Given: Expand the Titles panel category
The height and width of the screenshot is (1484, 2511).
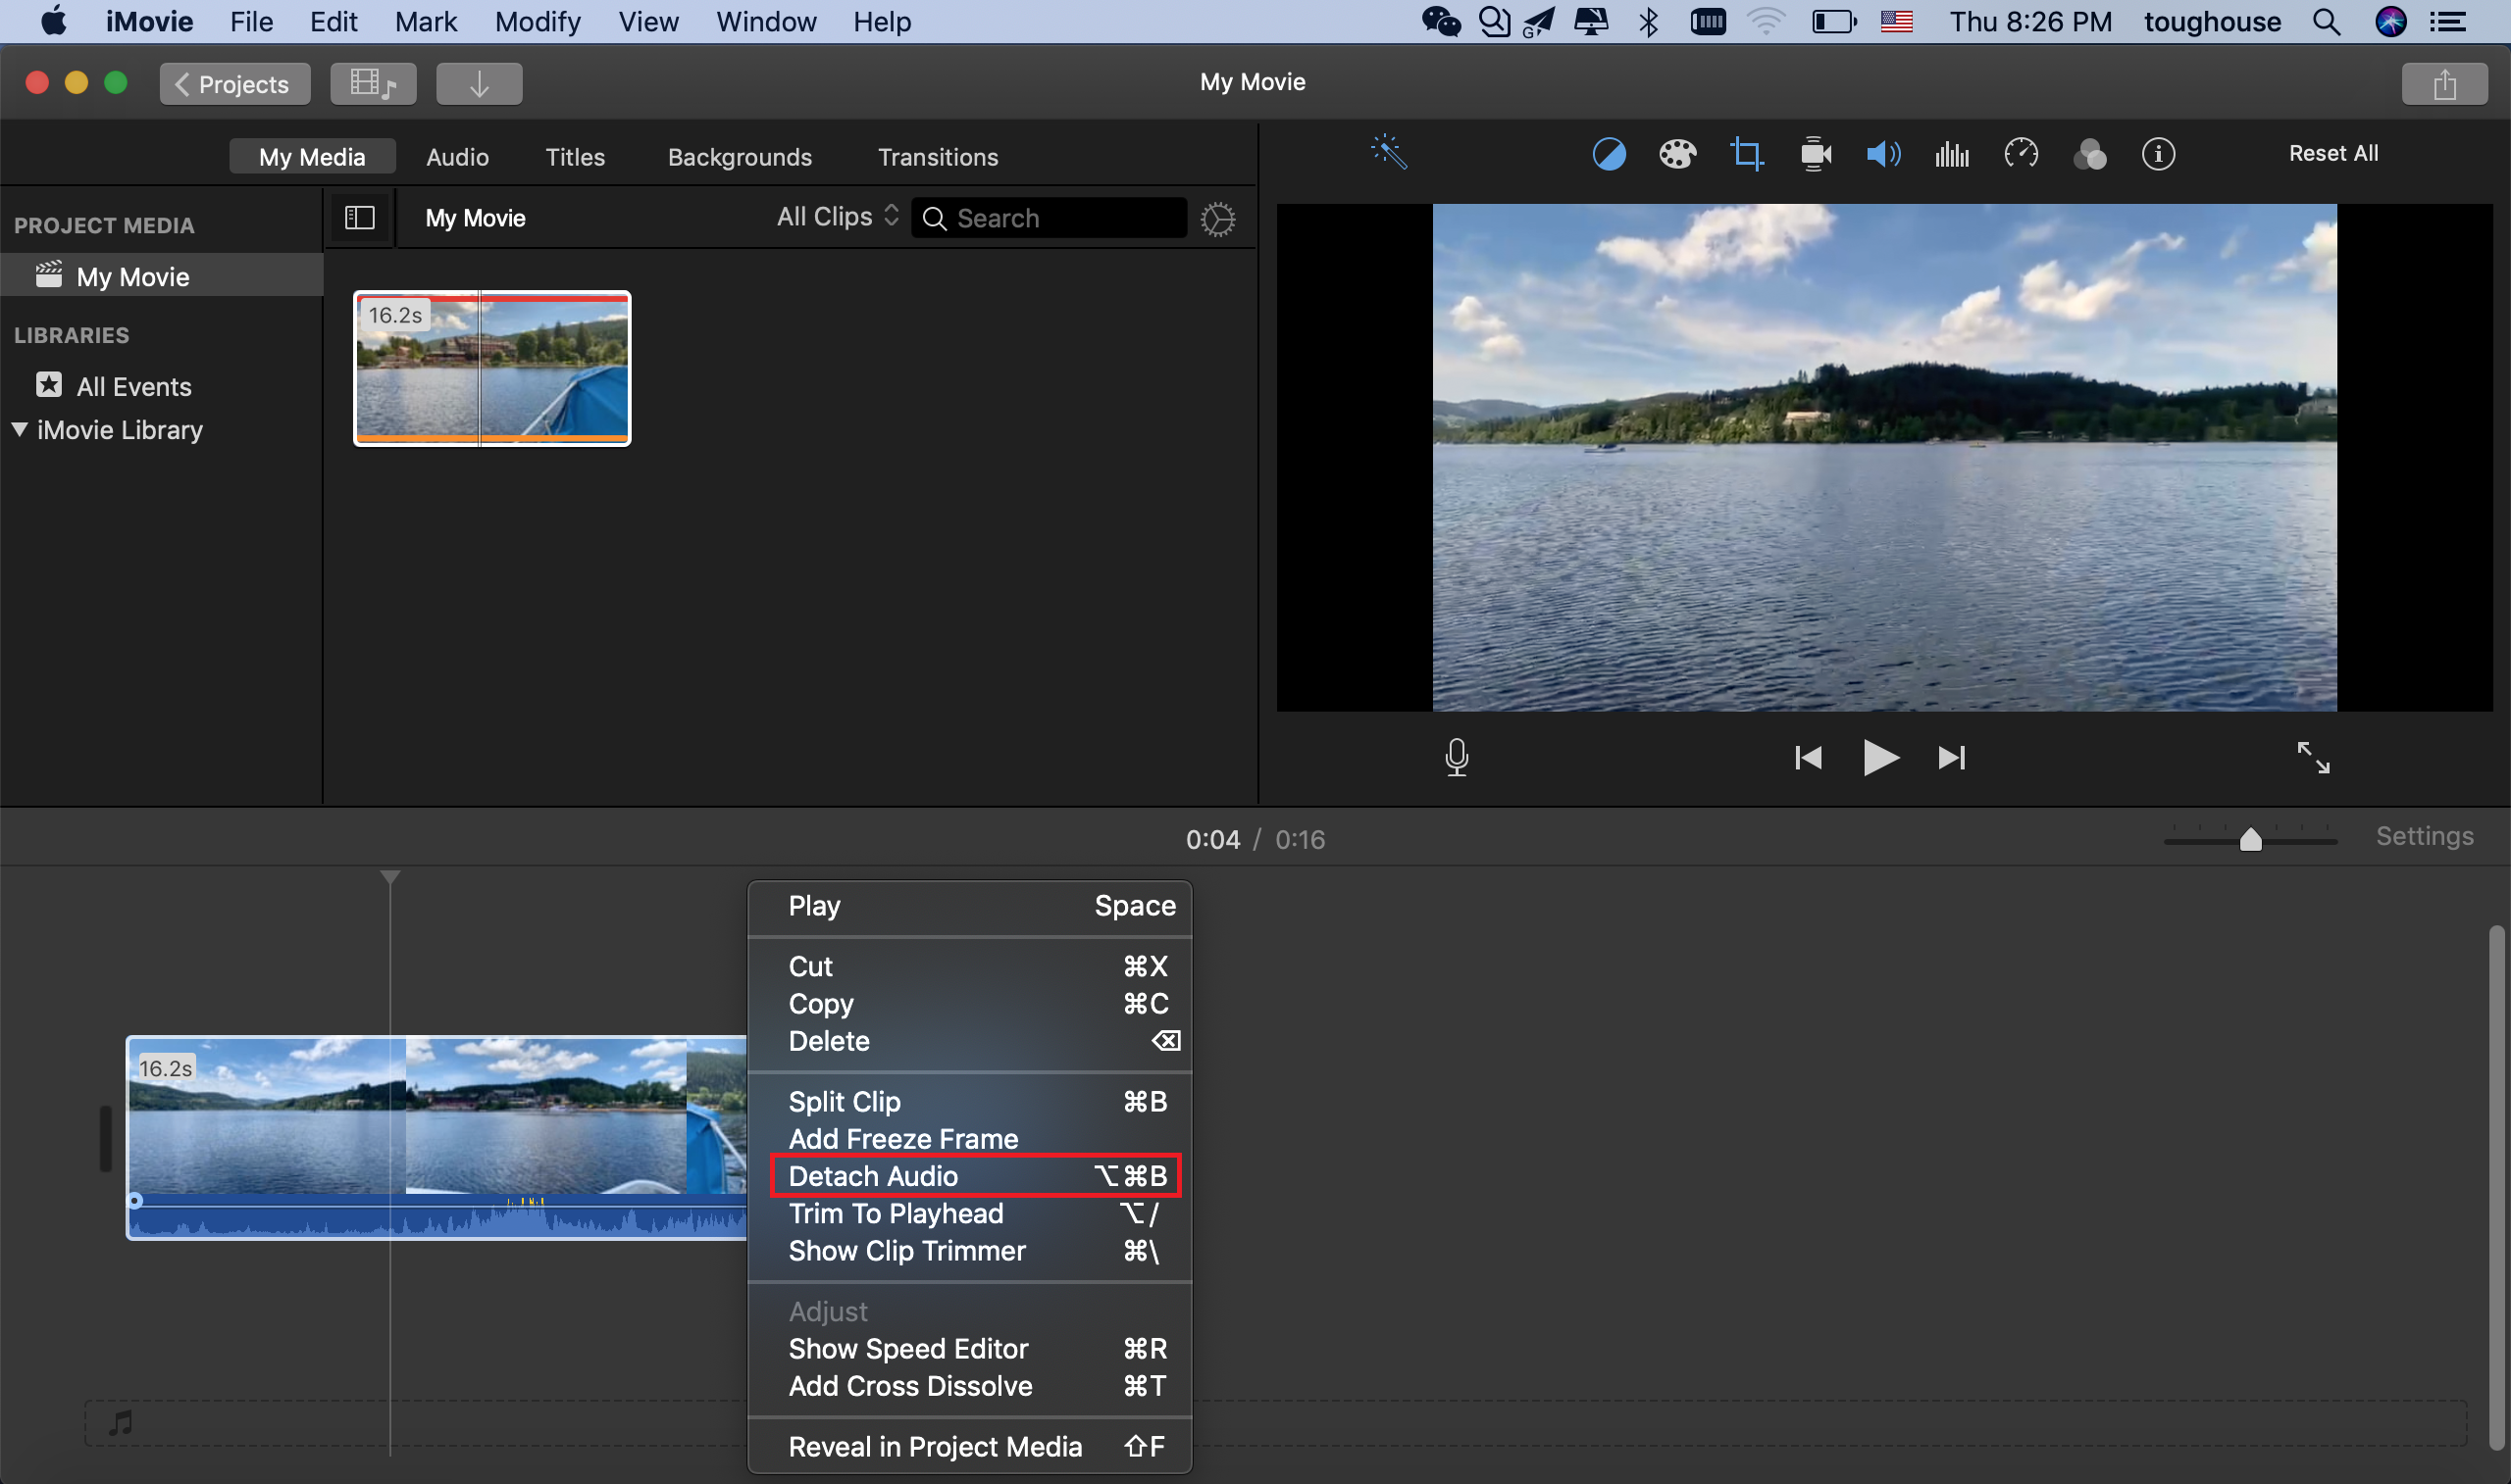Looking at the screenshot, I should coord(573,157).
